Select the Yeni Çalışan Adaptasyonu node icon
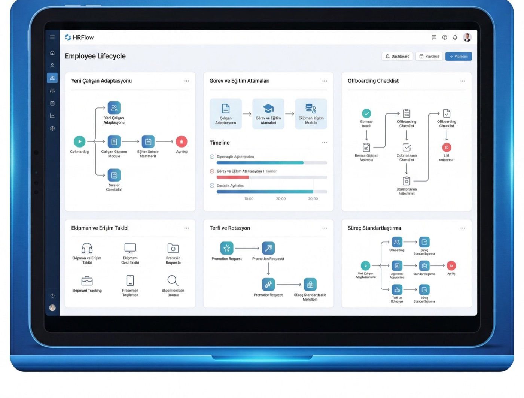This screenshot has height=398, width=524. coord(114,108)
